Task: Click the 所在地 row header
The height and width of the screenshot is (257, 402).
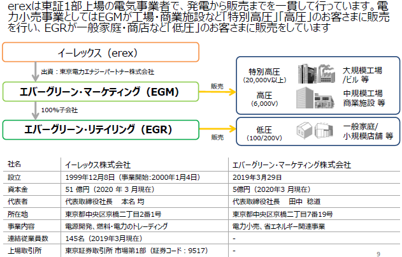Action: coord(18,214)
